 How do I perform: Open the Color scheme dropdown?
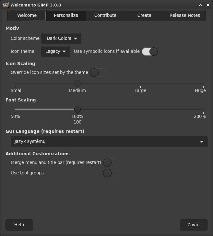61,39
